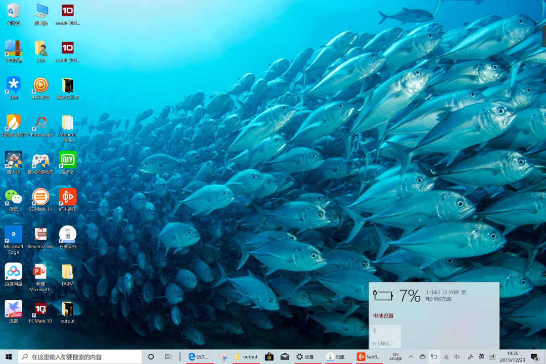Open the TIM desktop shortcut
Viewport: 546px width, 364px height.
(13, 85)
